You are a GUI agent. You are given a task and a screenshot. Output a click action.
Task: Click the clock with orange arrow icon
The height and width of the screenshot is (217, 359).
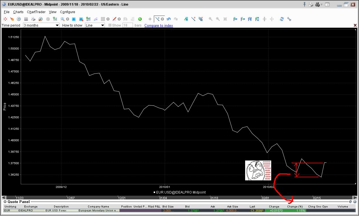(41, 19)
